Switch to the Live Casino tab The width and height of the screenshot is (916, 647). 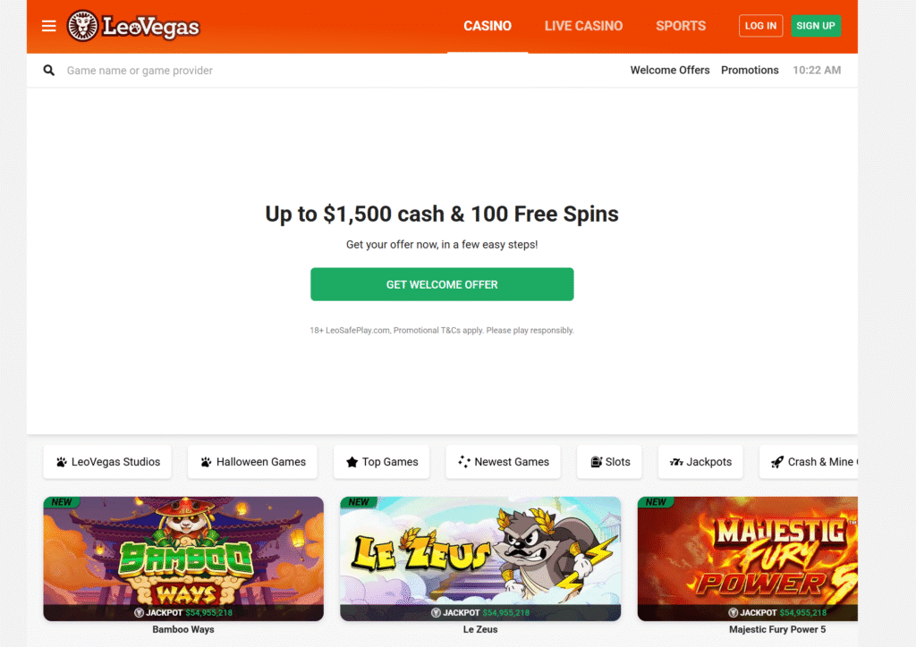pyautogui.click(x=583, y=26)
